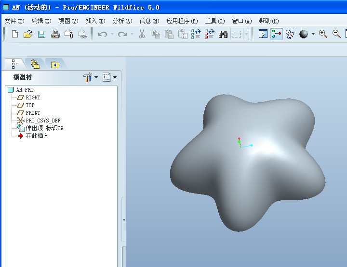The height and width of the screenshot is (267, 347).
Task: Open the 应用程序(P) menu
Action: [x=182, y=21]
